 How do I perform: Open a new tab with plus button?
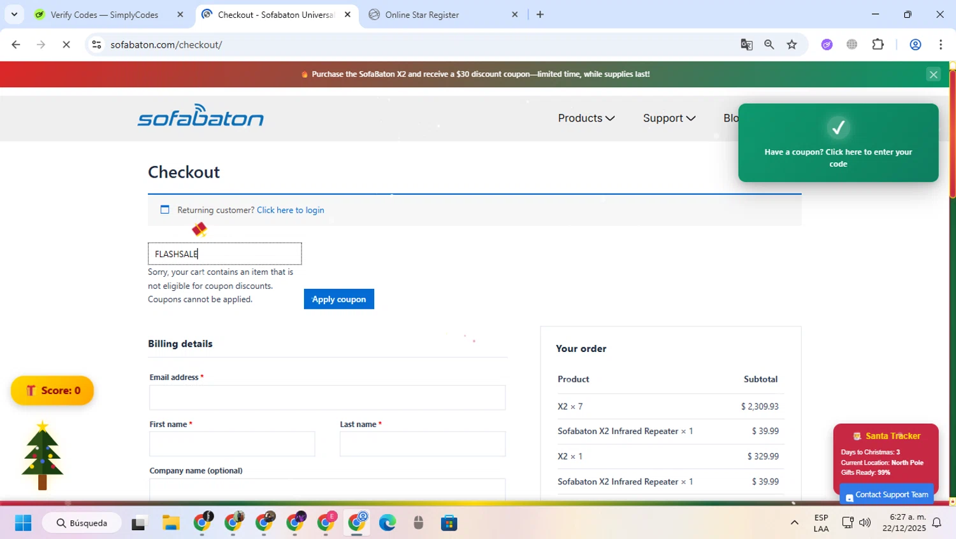point(540,14)
